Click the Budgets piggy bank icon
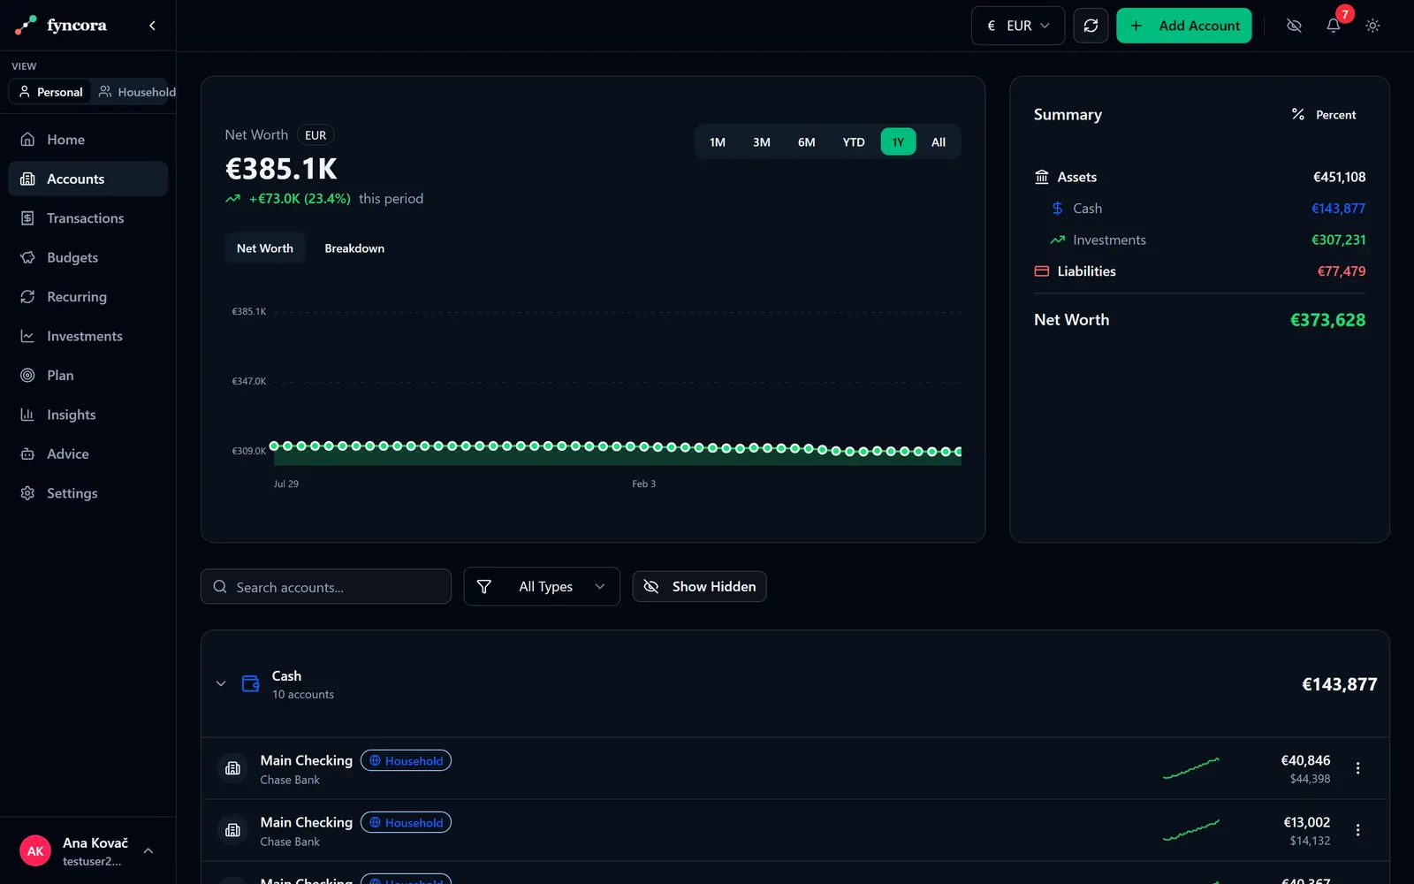Screen dimensions: 1414x884 27,257
